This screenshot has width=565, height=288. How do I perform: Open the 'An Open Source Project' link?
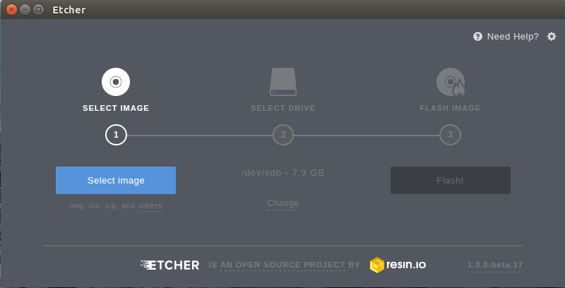click(283, 265)
